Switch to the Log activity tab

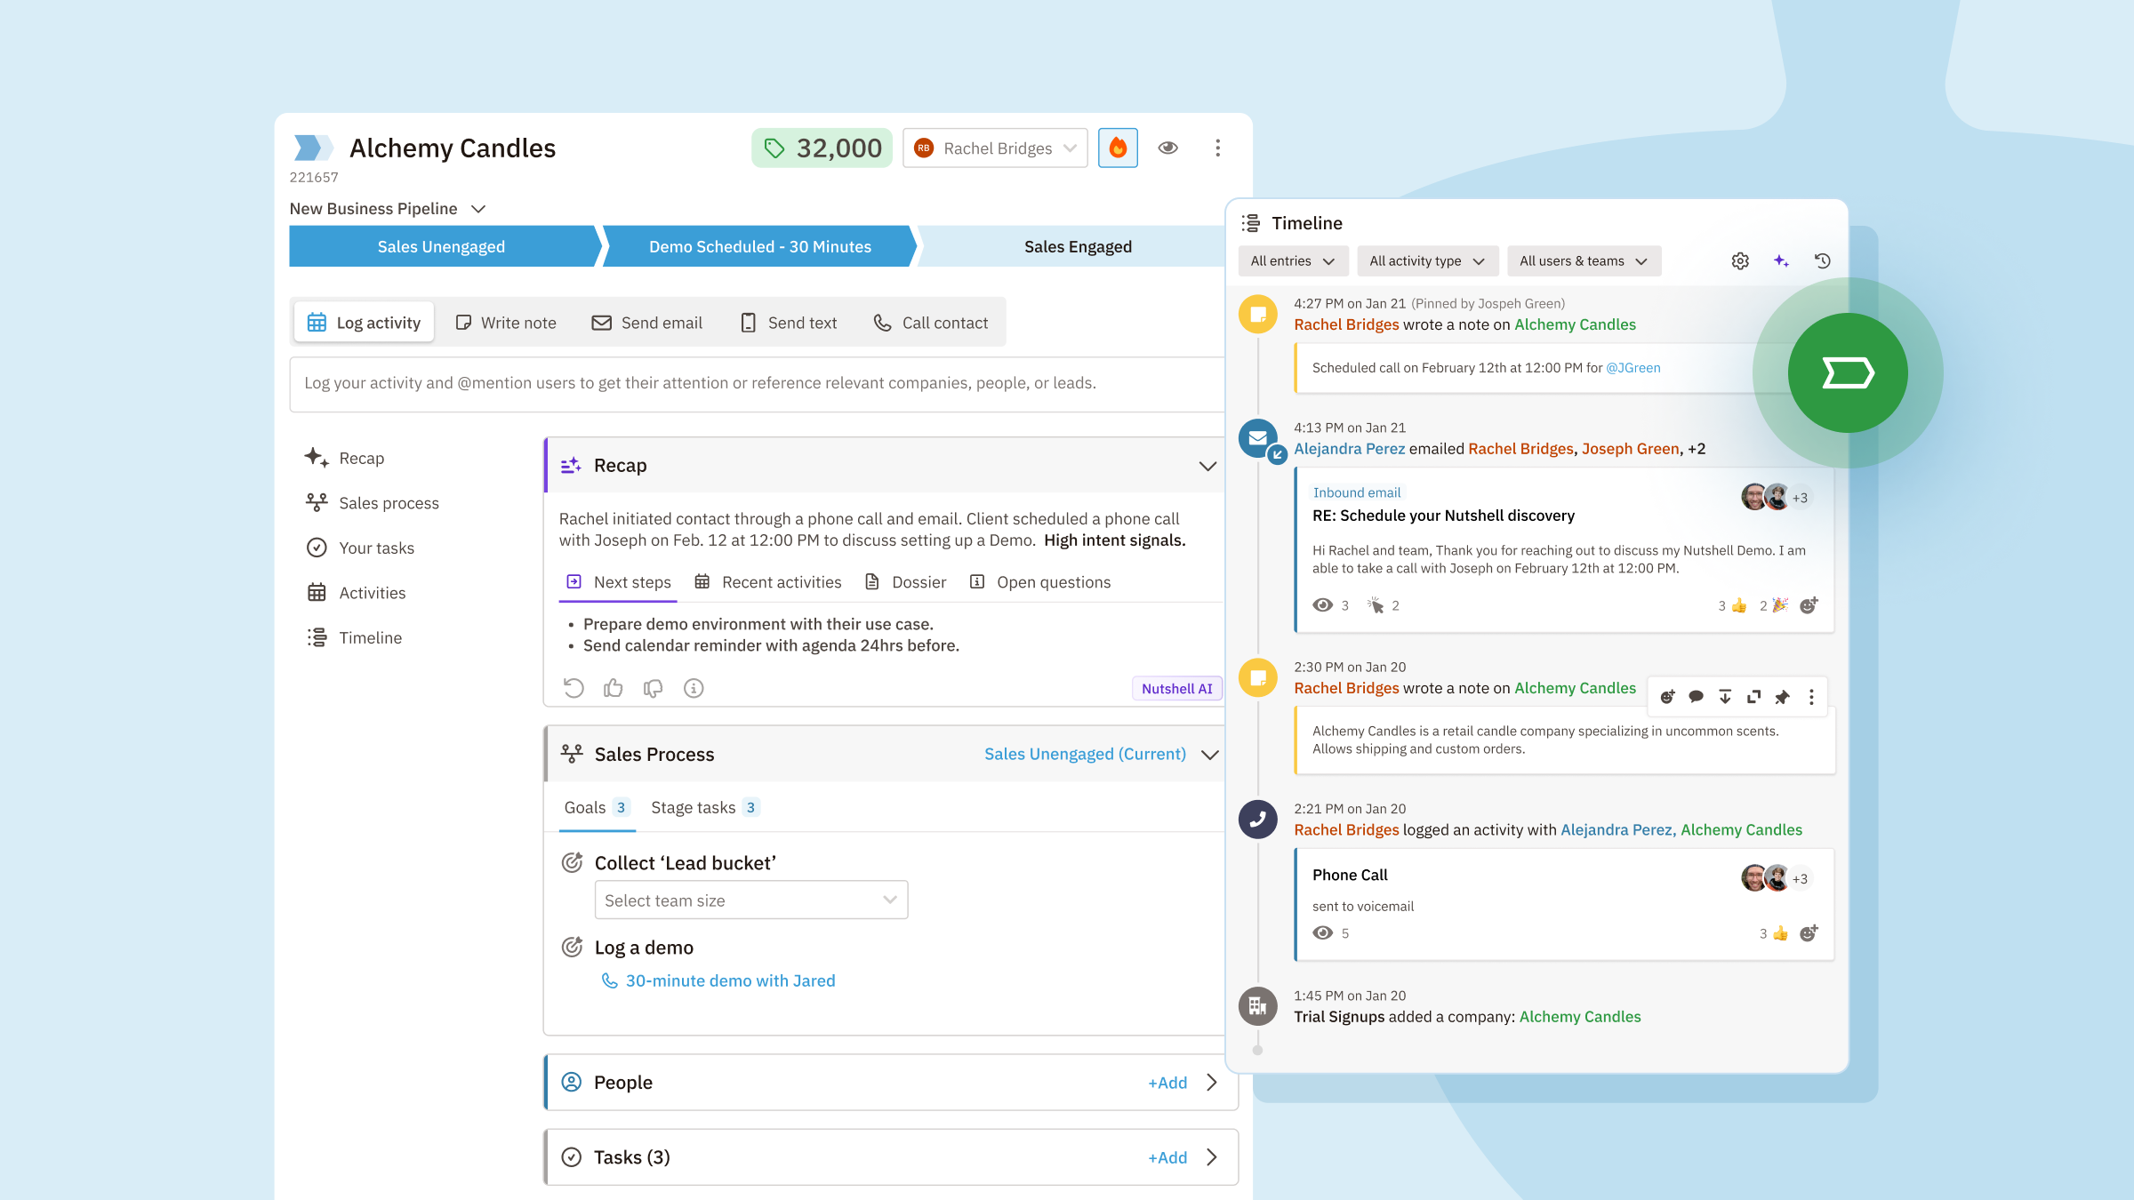364,323
